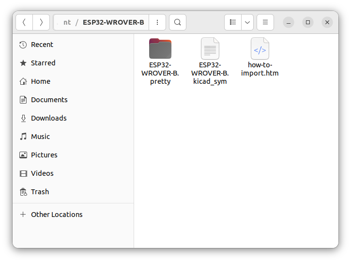The height and width of the screenshot is (262, 351).
Task: Open Trash in the sidebar
Action: pos(73,192)
